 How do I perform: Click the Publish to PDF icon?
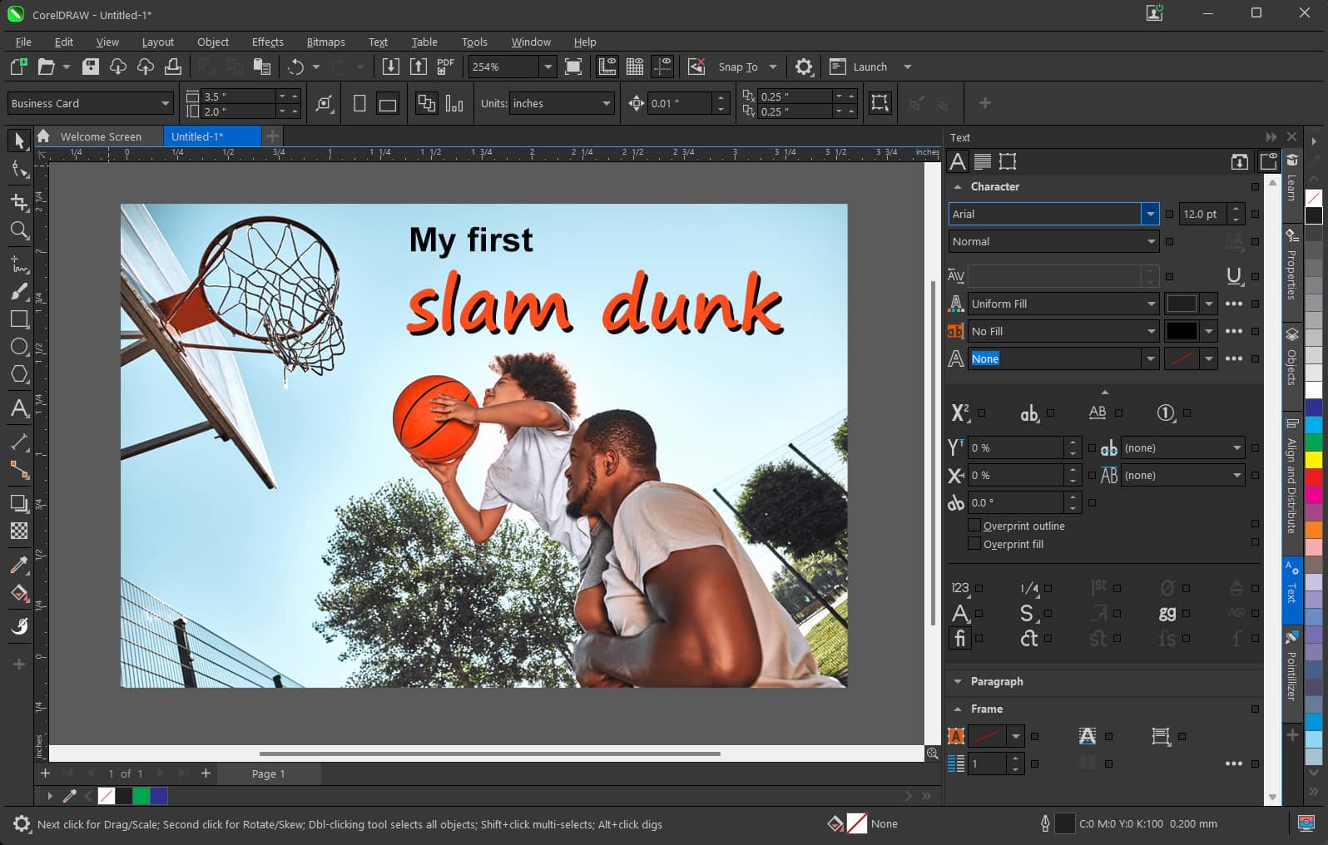click(x=446, y=67)
